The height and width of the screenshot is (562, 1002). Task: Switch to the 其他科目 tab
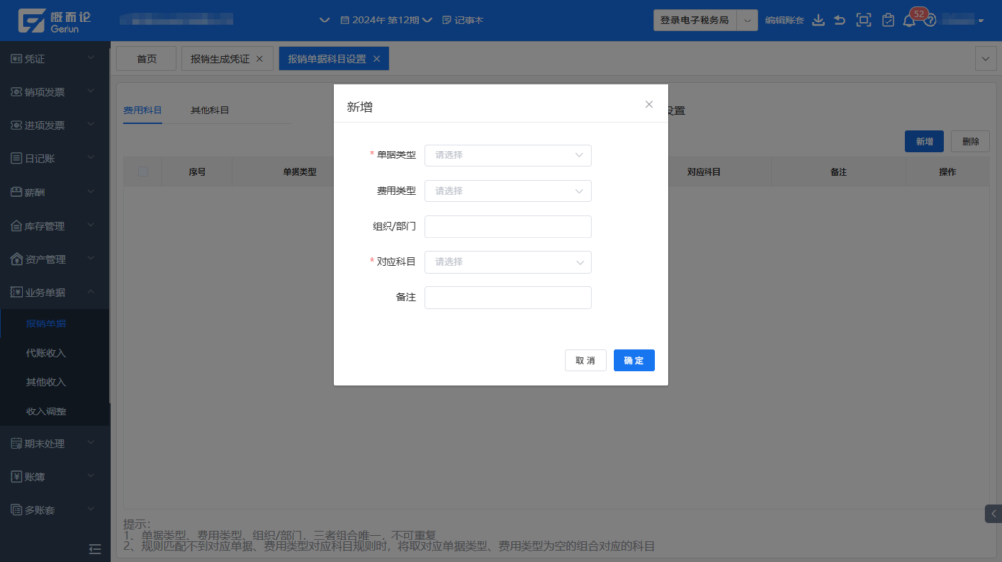(209, 110)
